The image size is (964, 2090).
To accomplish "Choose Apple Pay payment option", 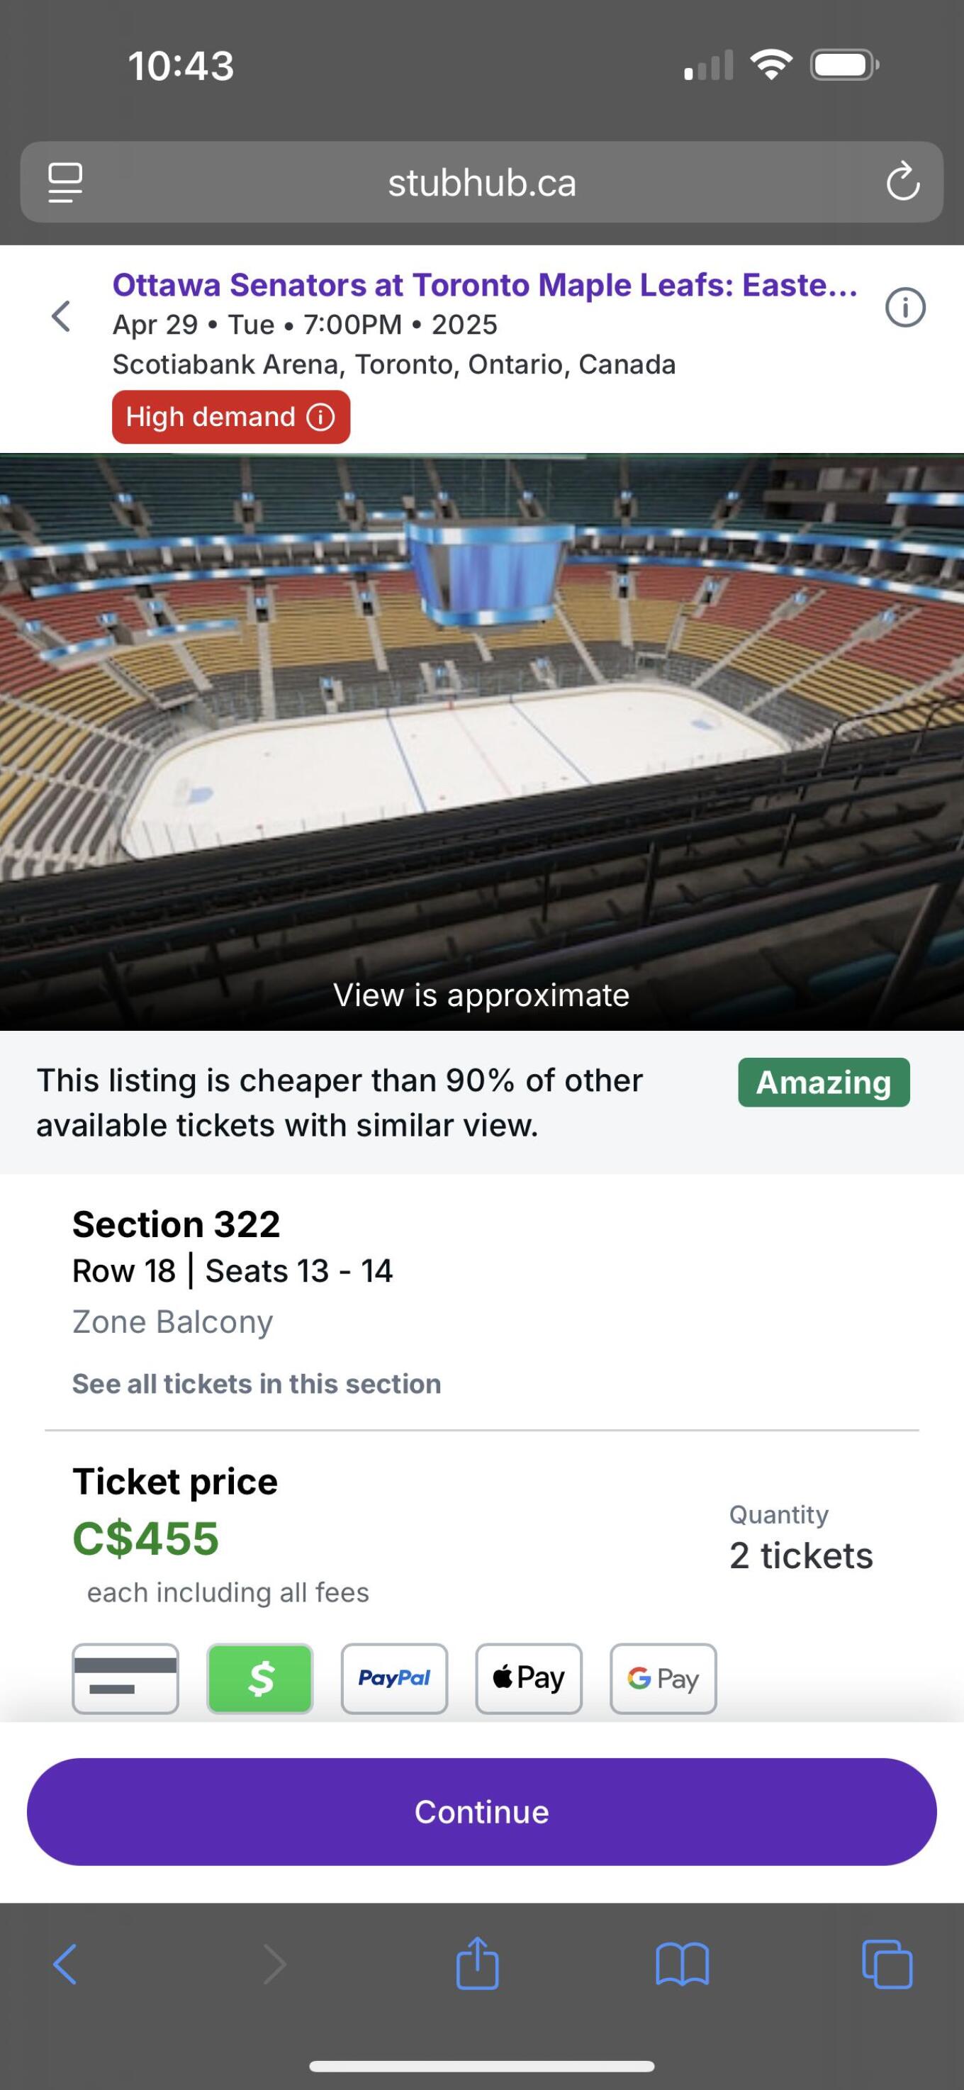I will (528, 1678).
